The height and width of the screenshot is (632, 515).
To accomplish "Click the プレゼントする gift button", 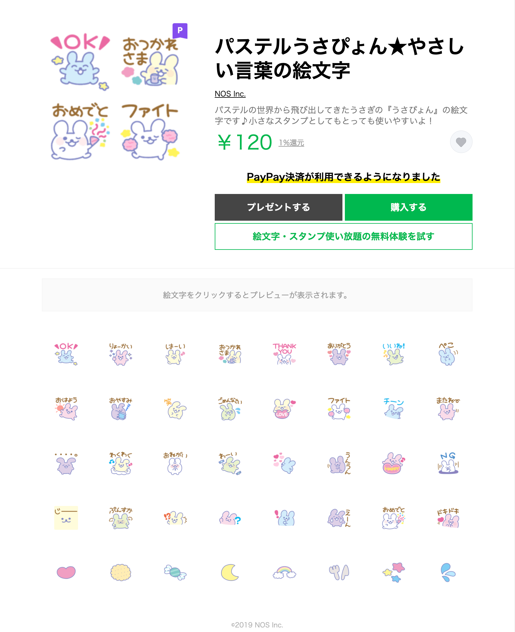I will (x=278, y=207).
